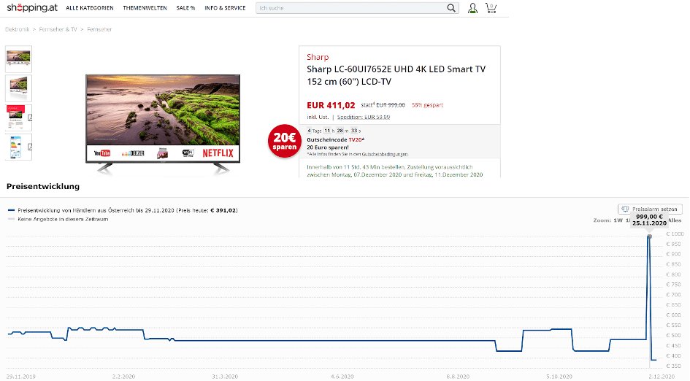Select the first product thumbnail
The width and height of the screenshot is (690, 381).
[x=18, y=59]
